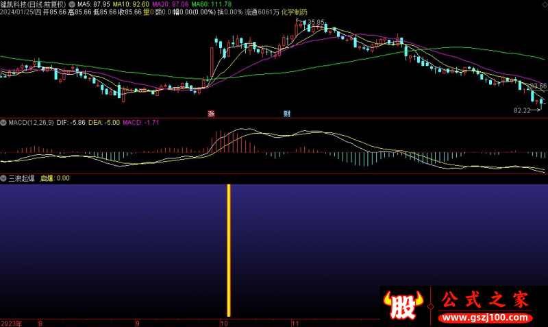Screen dimensions: 548x327
Task: Select the MA10 moving average label
Action: click(126, 3)
